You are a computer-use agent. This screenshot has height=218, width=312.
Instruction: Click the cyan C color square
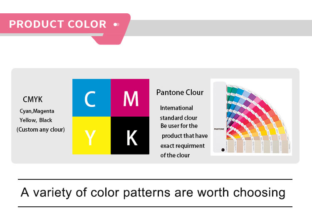(92, 98)
